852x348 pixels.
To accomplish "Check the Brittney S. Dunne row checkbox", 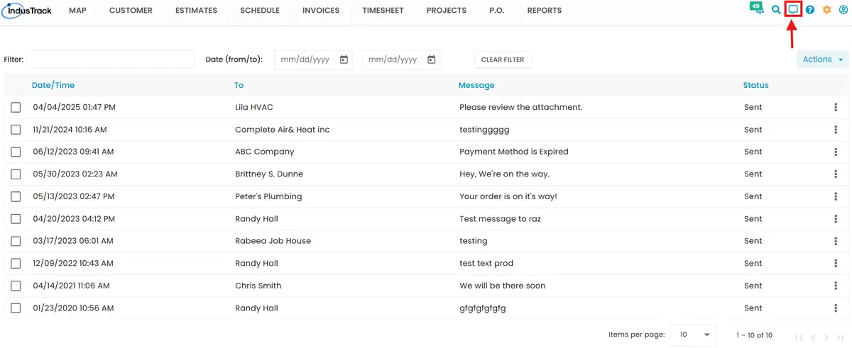I will coord(16,174).
